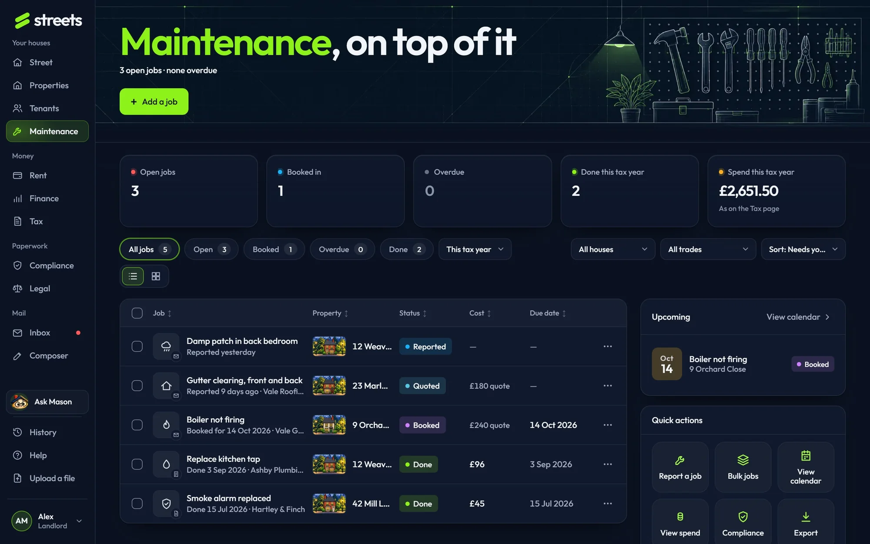The height and width of the screenshot is (544, 870).
Task: Open the This tax year dropdown
Action: coord(475,249)
